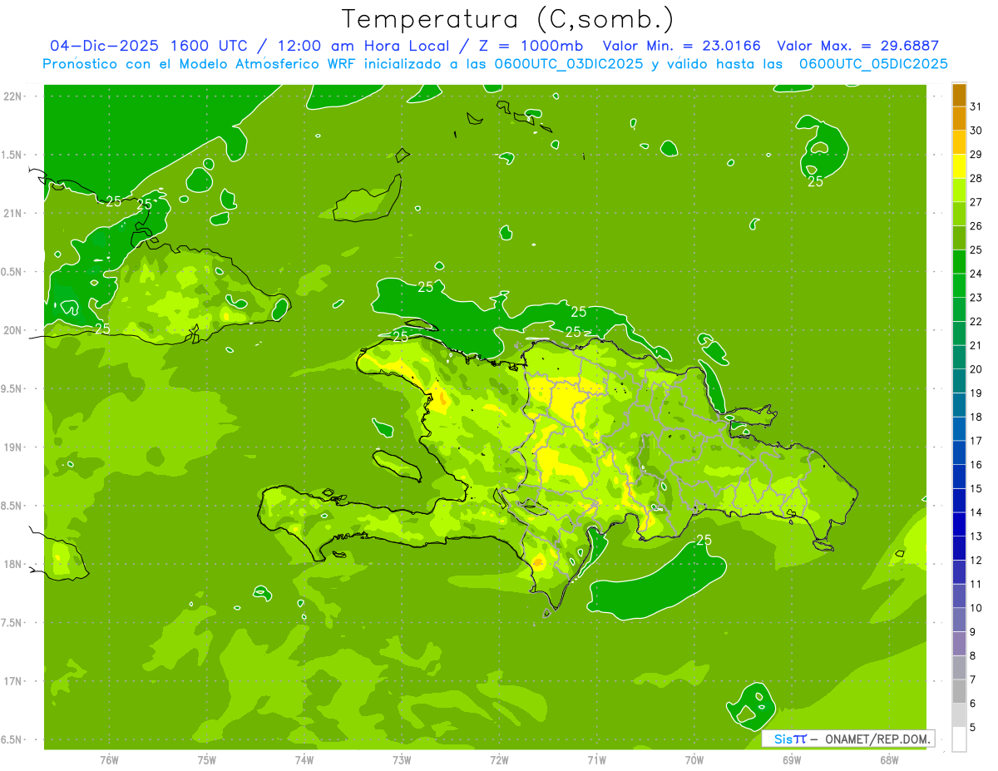The image size is (998, 771).
Task: Click the '75W' longitude axis label
Action: 207,760
